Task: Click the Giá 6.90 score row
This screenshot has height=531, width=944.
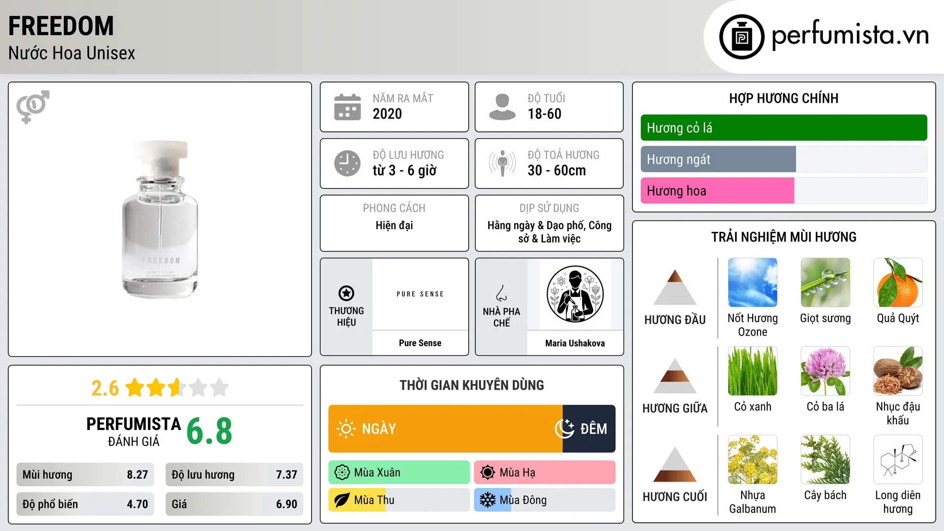Action: click(234, 504)
